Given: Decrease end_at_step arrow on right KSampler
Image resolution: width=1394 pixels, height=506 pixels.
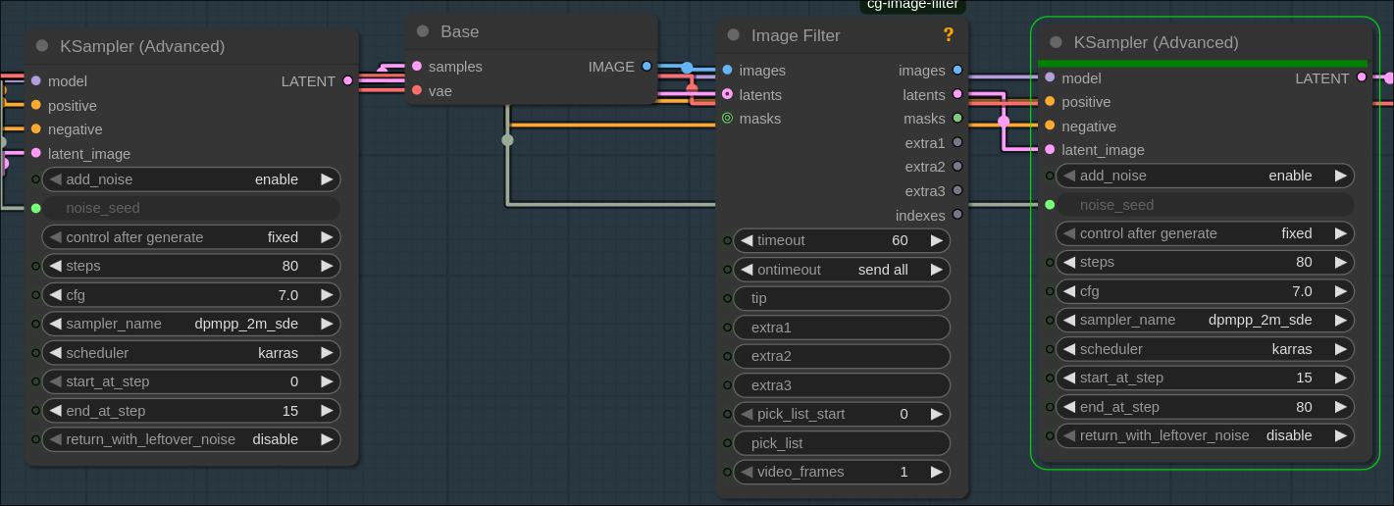Looking at the screenshot, I should point(1069,407).
